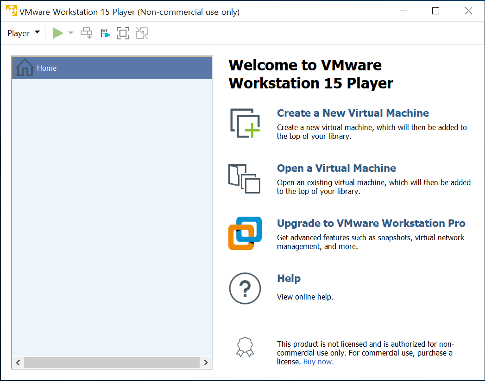Click the Help heading

[289, 278]
